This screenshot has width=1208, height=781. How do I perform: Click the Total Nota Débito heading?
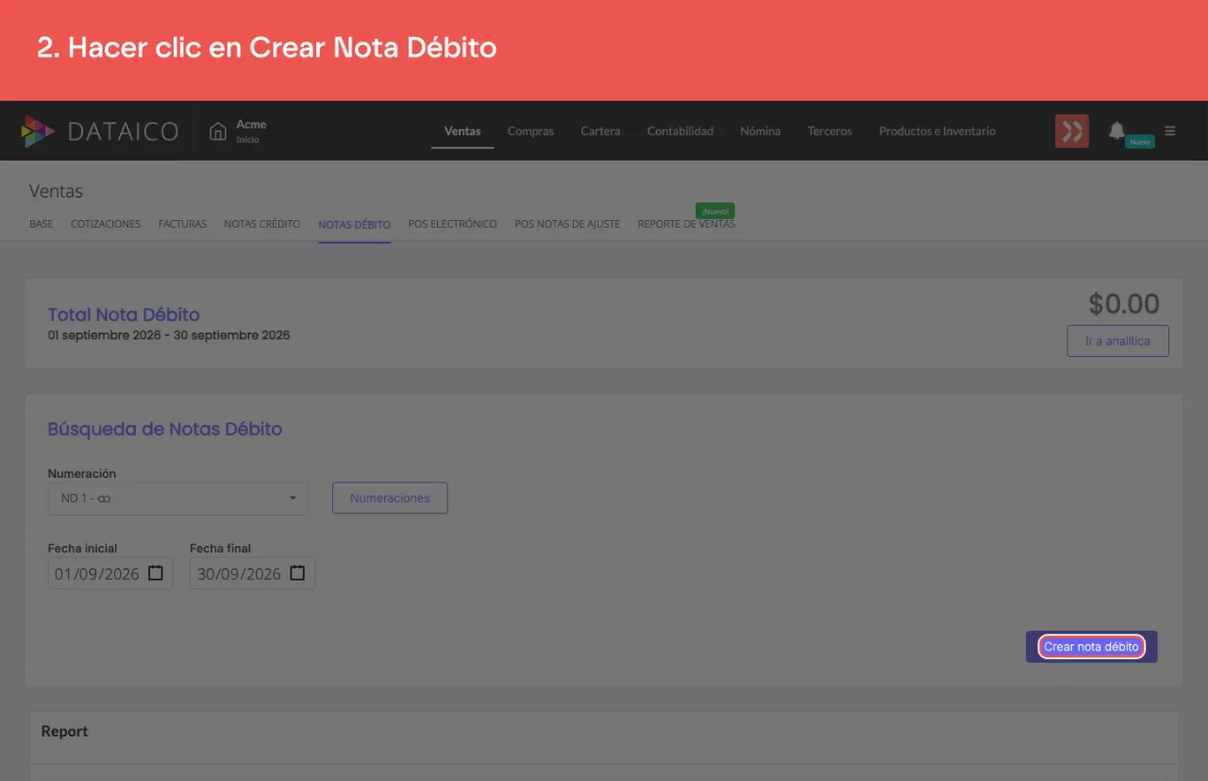124,314
